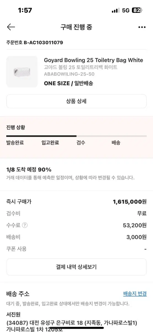Image resolution: width=153 pixels, height=332 pixels.
Task: Tap the back arrow icon
Action: click(x=11, y=27)
